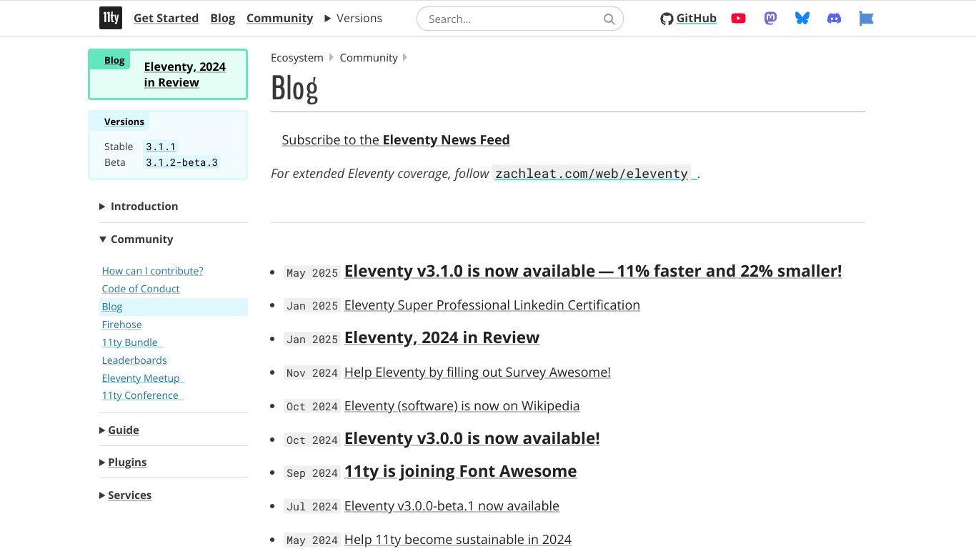Open 'Eleventy v3.1.0 is now available' post
Screen dimensions: 976x549
pos(593,271)
